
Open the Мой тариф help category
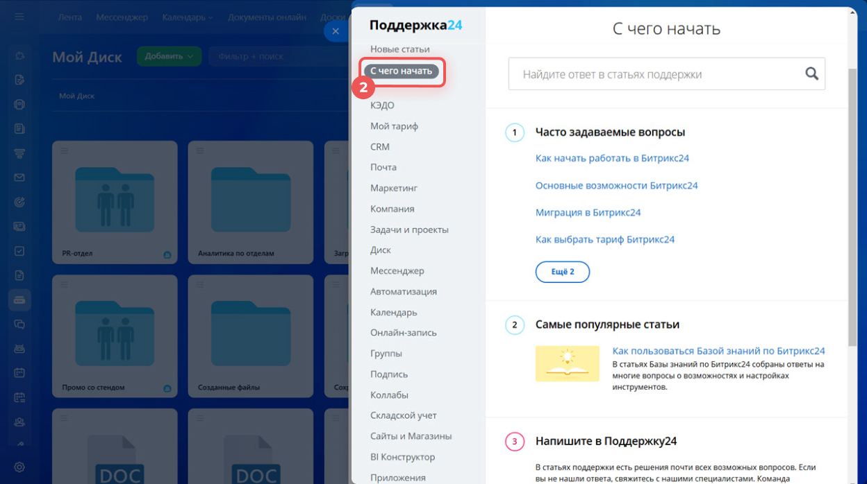coord(394,126)
